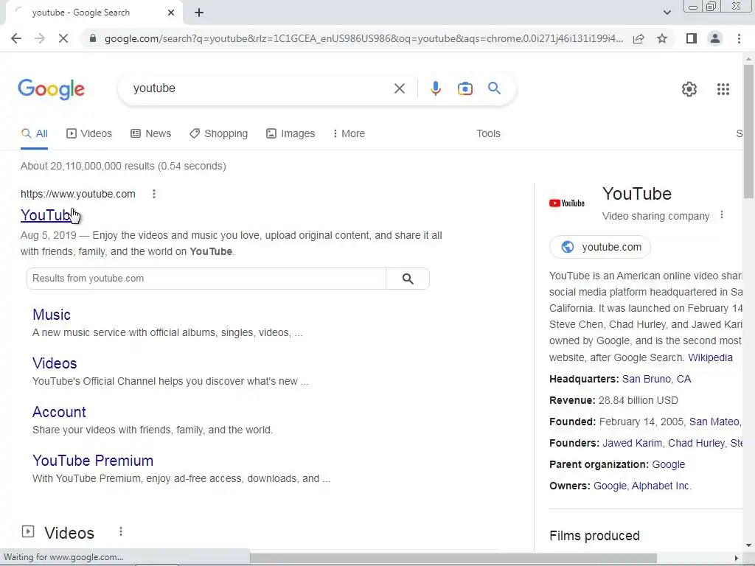Viewport: 755px width, 566px height.
Task: Open the Chrome profile avatar
Action: pos(715,38)
